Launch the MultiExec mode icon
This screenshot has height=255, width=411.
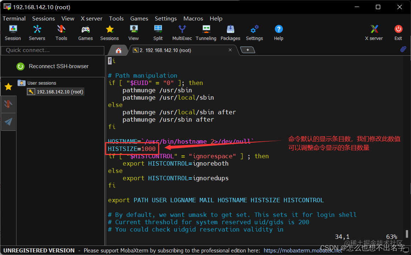tap(182, 33)
